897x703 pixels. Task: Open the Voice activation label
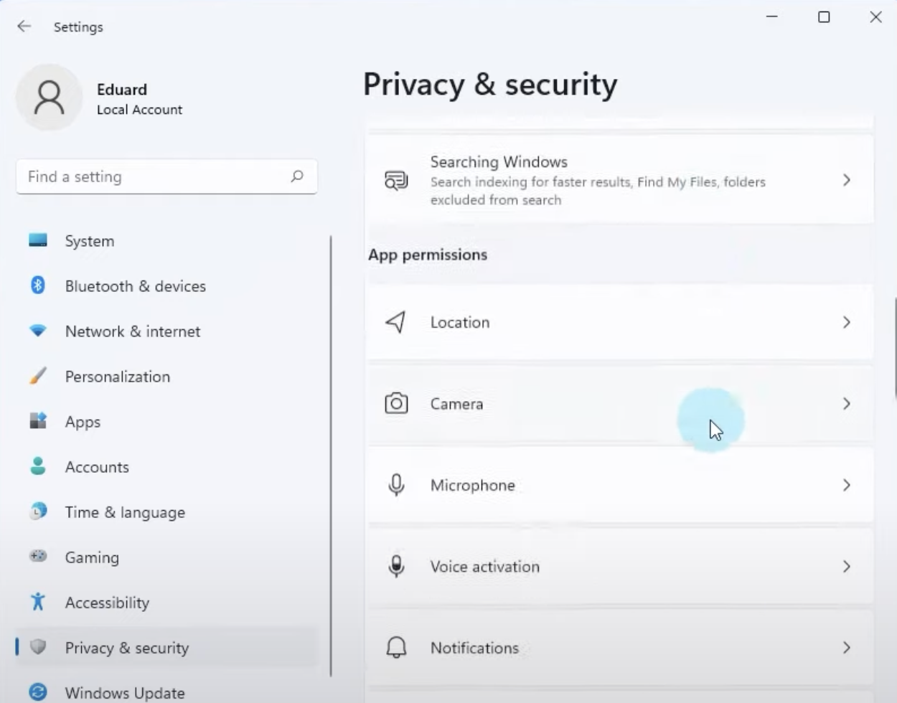pyautogui.click(x=485, y=567)
